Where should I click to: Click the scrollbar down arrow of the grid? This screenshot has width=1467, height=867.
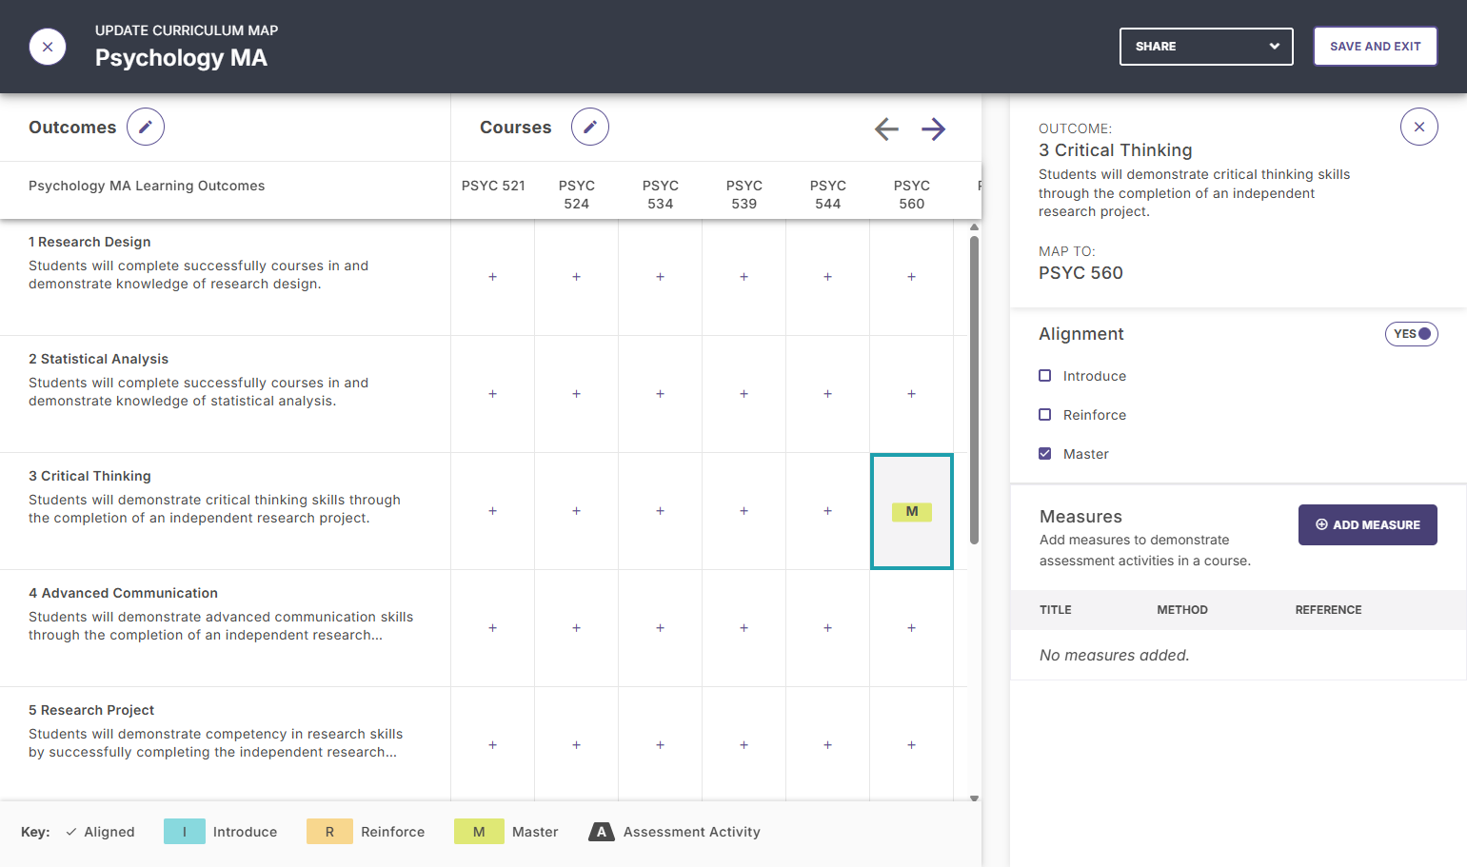(x=974, y=798)
